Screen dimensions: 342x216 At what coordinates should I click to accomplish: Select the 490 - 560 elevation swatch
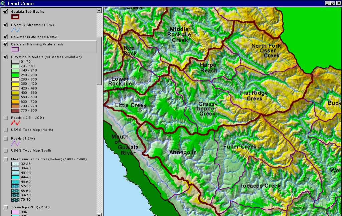(x=15, y=93)
